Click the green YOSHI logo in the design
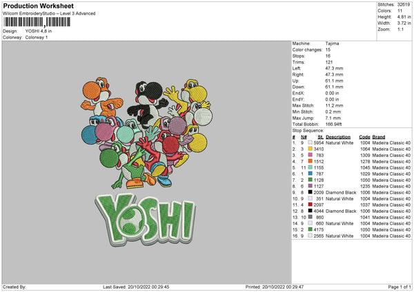Viewport: 414px width, 292px height. 150,217
